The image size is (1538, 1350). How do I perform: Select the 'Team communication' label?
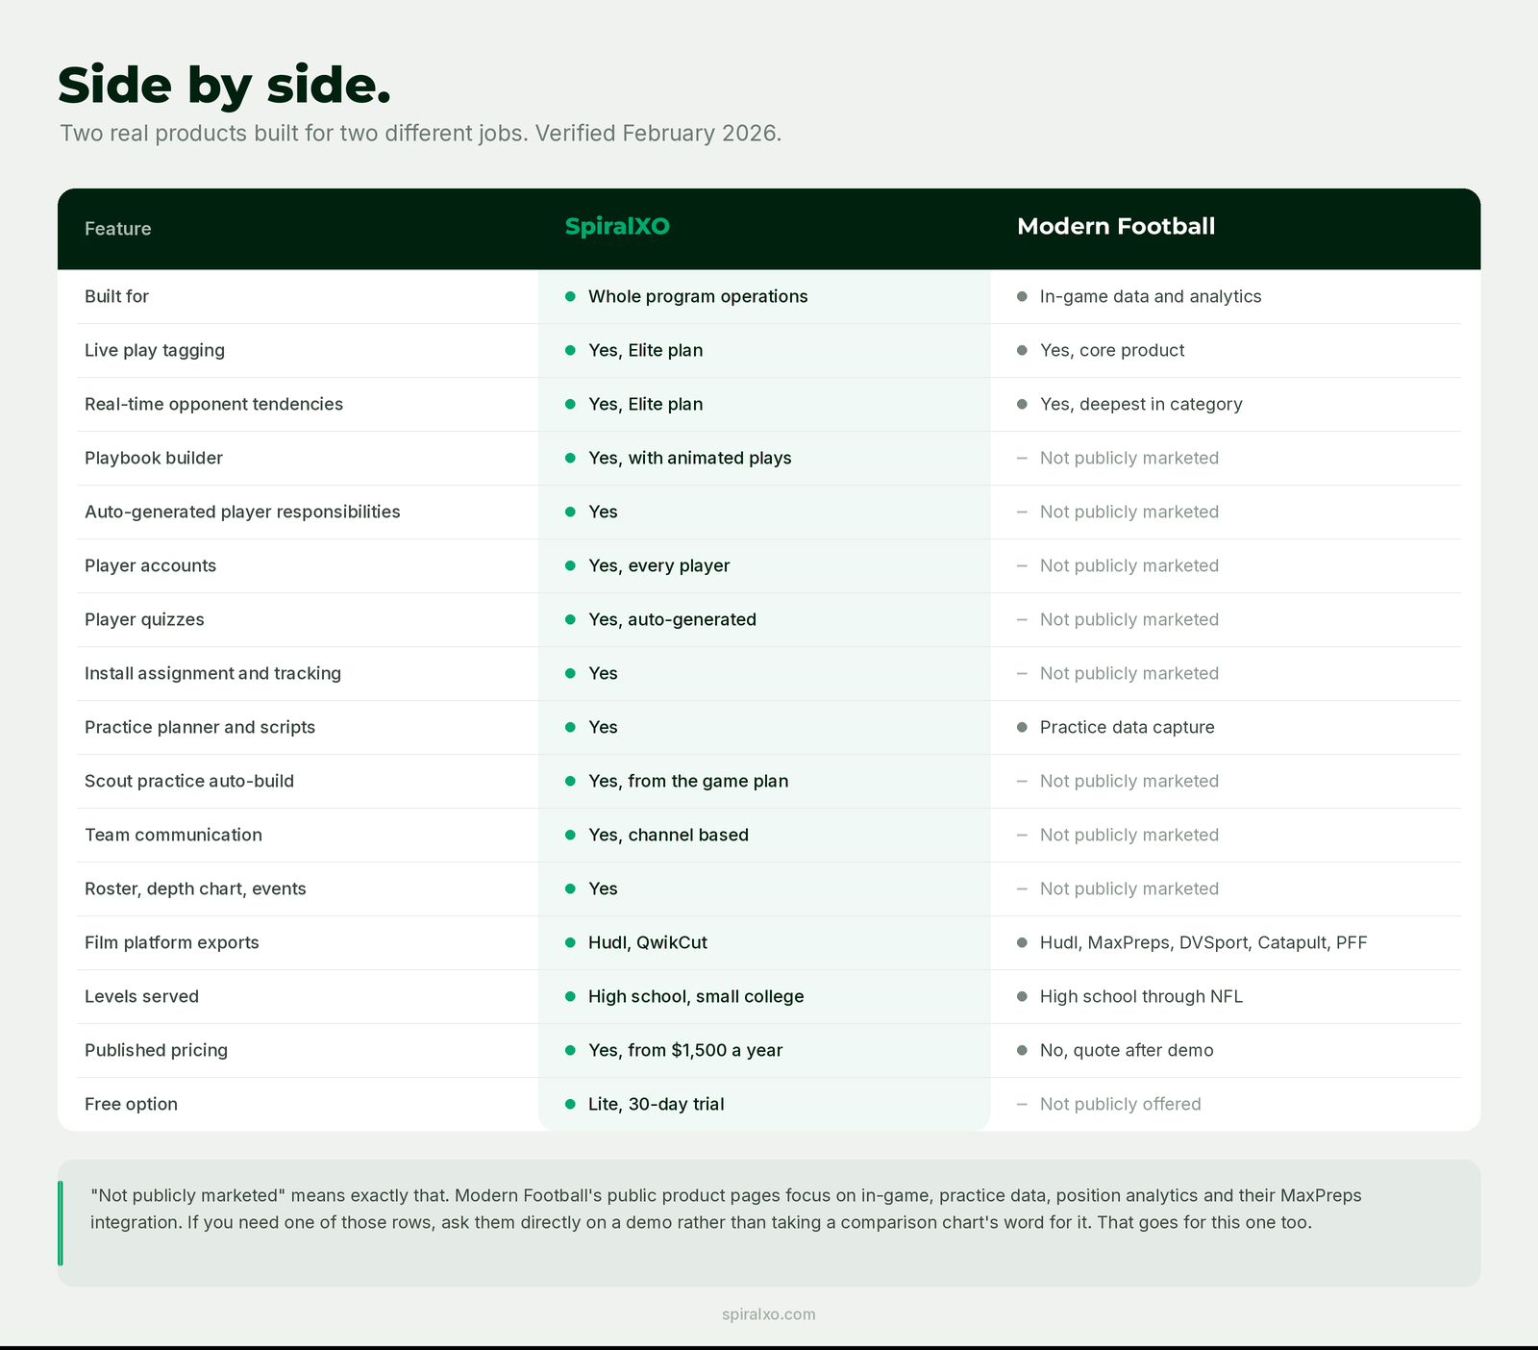[173, 835]
